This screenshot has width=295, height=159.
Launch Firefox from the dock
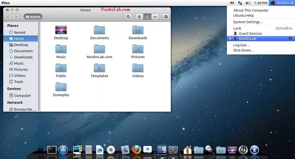[x=136, y=150]
